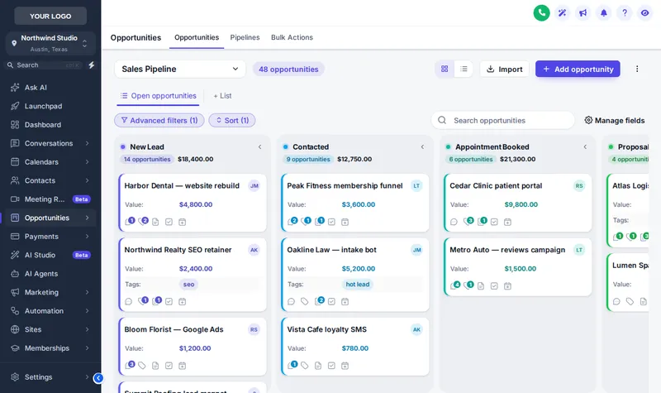Toggle the task checkbox icon on Northwind Realty card
This screenshot has height=393, width=661.
tap(169, 301)
